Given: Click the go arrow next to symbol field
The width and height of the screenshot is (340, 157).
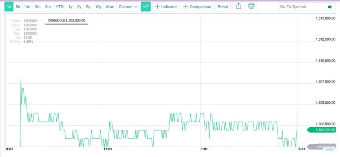Looking at the screenshot, I should (x=329, y=7).
